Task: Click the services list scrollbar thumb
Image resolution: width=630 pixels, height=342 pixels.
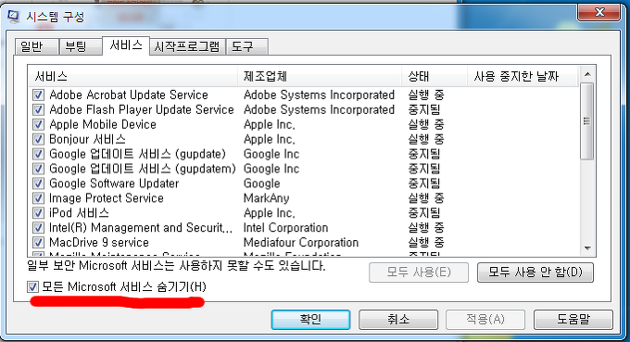Action: [587, 121]
